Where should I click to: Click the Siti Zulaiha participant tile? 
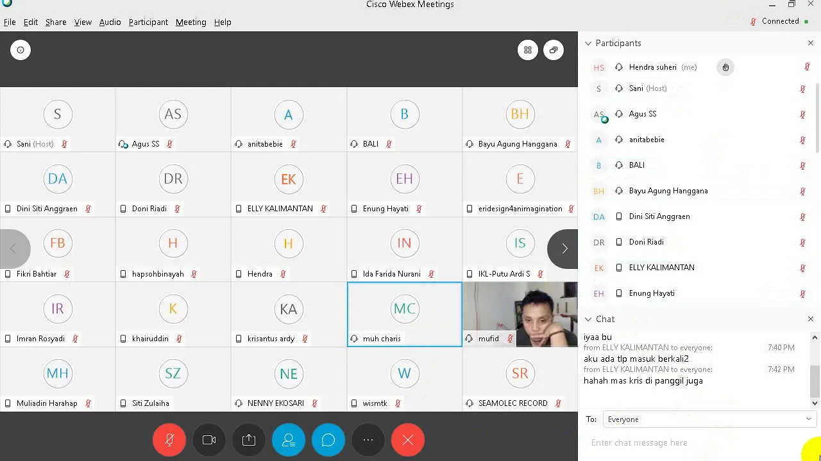(x=173, y=379)
